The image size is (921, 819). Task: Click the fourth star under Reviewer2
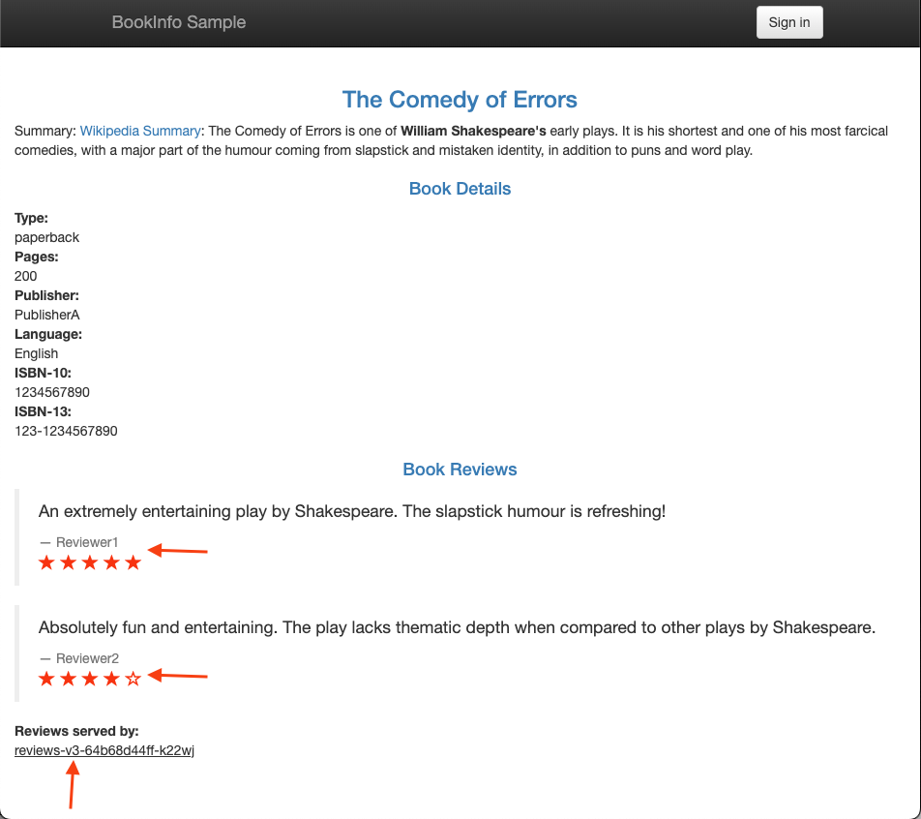[x=111, y=678]
